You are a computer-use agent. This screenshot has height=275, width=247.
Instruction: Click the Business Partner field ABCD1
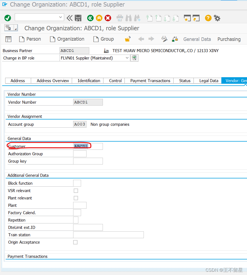(x=74, y=50)
